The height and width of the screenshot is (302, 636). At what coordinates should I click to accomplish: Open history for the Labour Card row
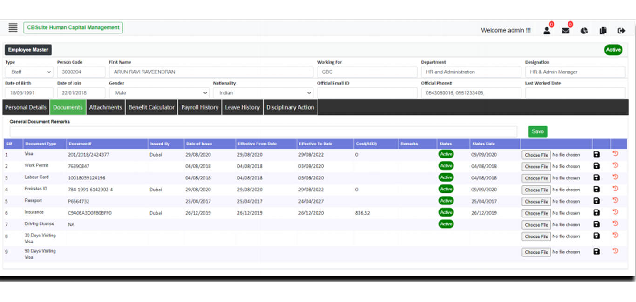[x=615, y=177]
